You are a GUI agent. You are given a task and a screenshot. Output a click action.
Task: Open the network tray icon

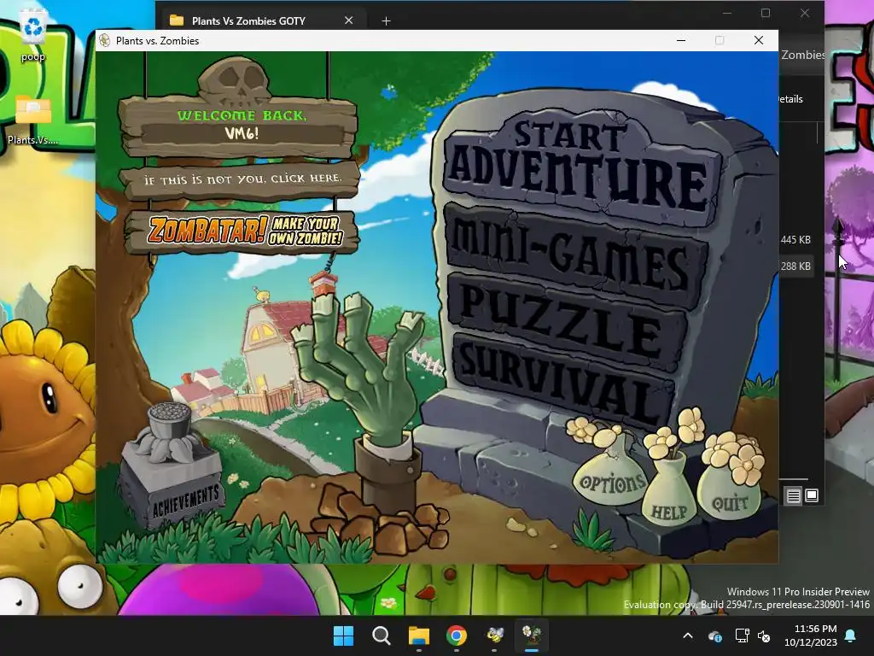pos(742,635)
